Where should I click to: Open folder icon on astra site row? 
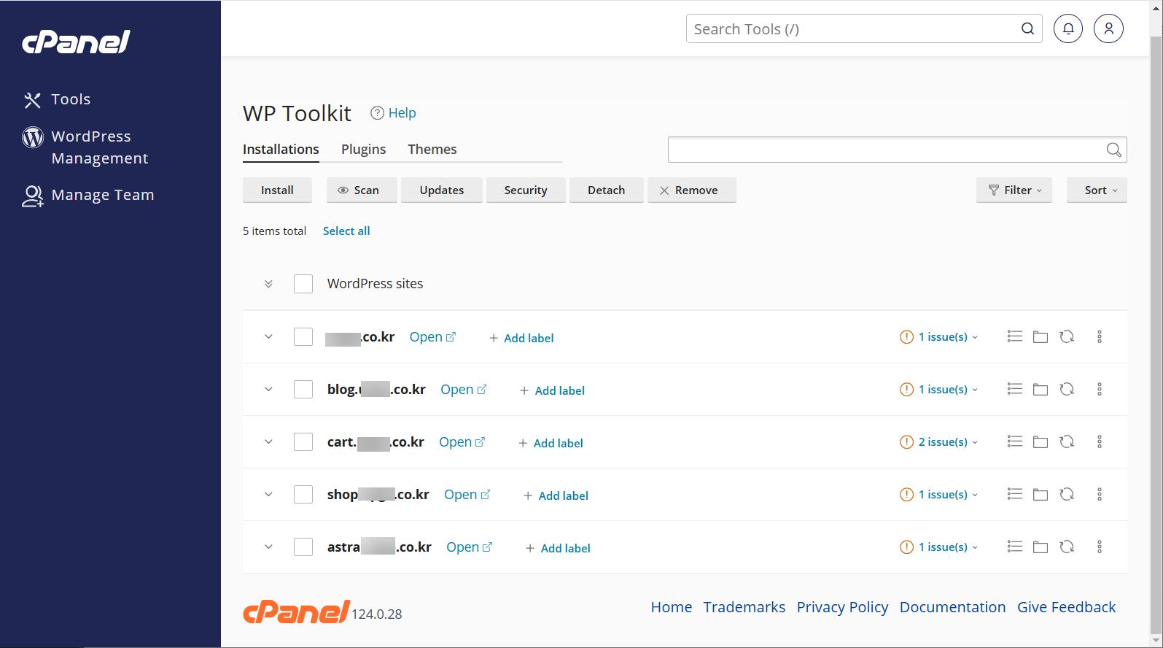[1041, 547]
